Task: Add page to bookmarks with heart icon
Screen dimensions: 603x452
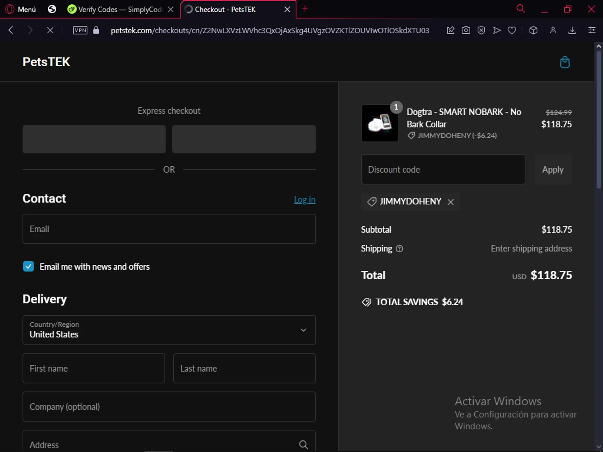Action: (x=512, y=30)
